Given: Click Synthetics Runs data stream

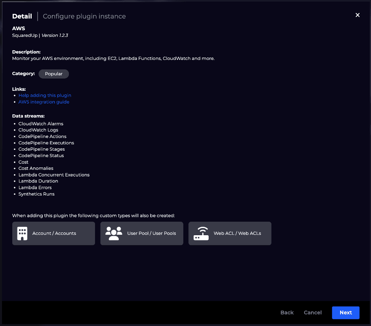Looking at the screenshot, I should coord(36,194).
